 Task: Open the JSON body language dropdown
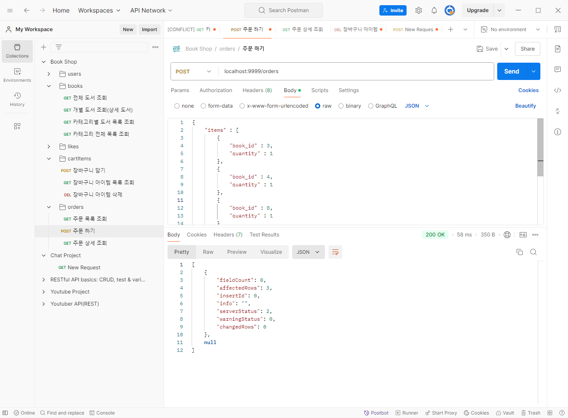(x=417, y=106)
